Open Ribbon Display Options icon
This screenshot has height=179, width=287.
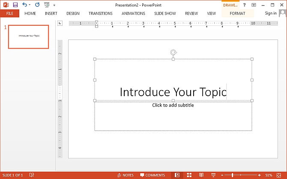[254, 5]
